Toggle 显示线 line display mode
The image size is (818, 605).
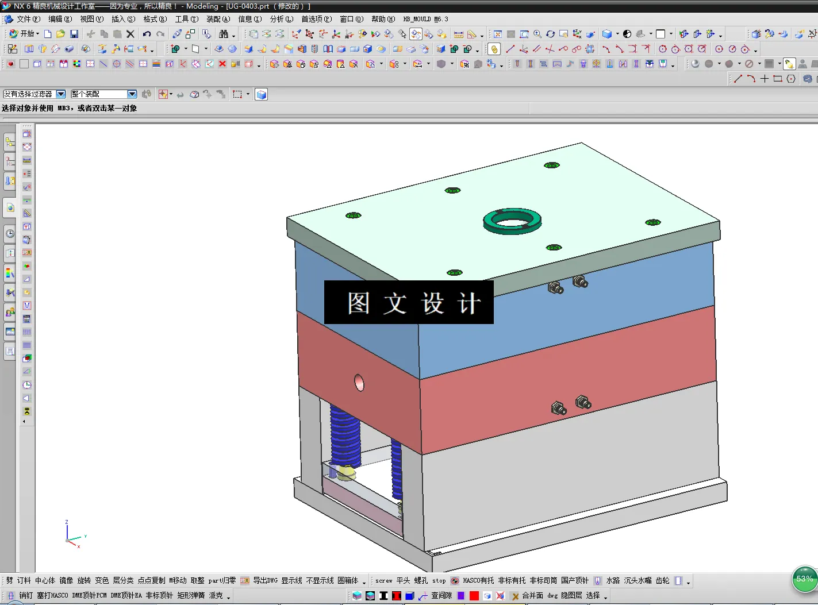pyautogui.click(x=293, y=580)
